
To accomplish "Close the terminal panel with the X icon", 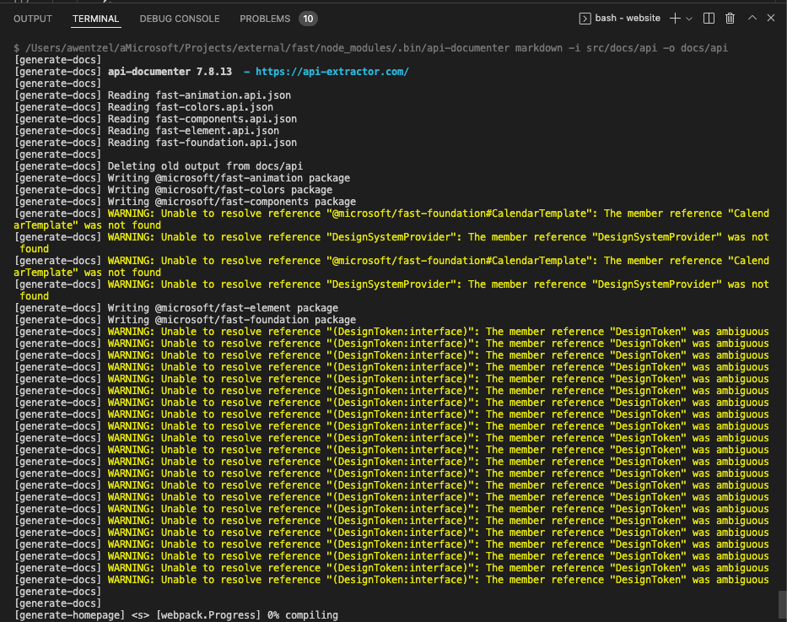I will coord(771,18).
